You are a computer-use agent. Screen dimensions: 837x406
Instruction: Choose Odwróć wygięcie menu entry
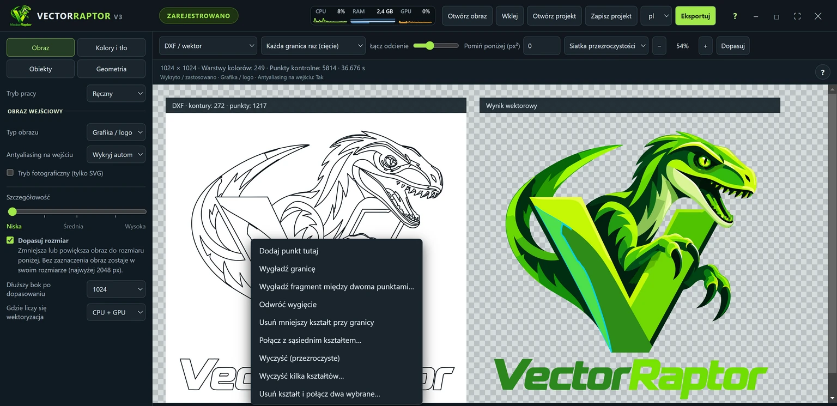(x=337, y=305)
